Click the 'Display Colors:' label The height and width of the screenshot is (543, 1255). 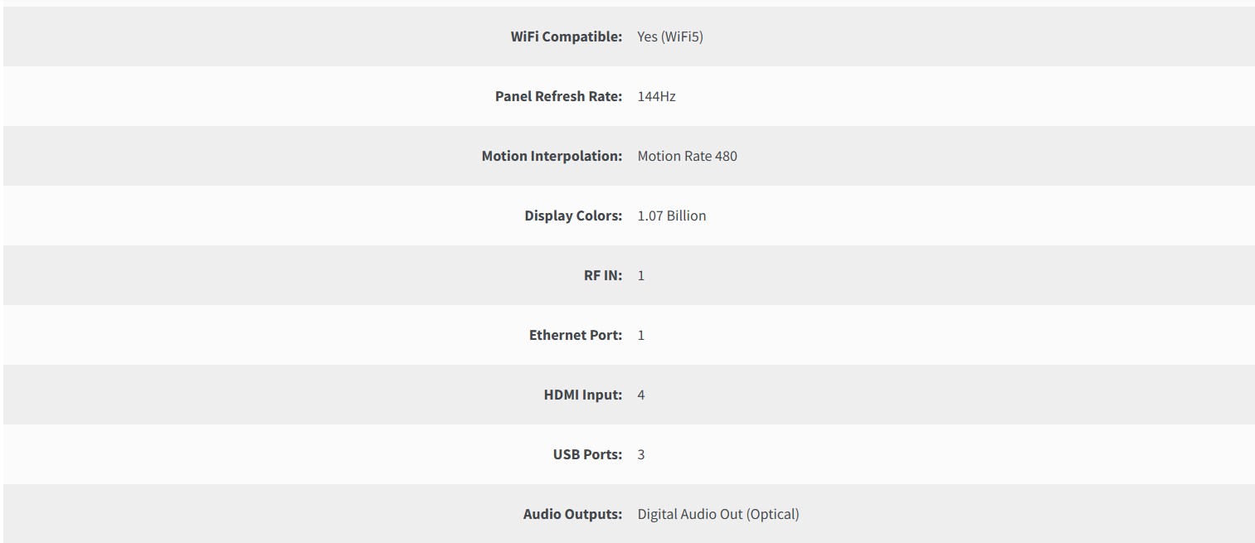click(x=573, y=216)
